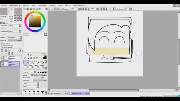Swap foreground and background colors arrow
This screenshot has height=101, width=180.
click(46, 54)
